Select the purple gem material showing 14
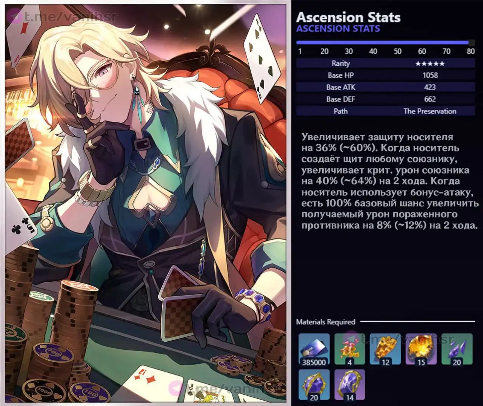 349,385
